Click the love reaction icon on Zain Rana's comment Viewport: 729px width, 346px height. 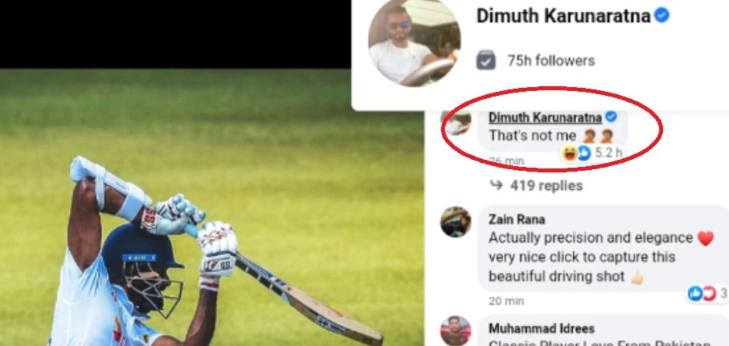(x=709, y=293)
